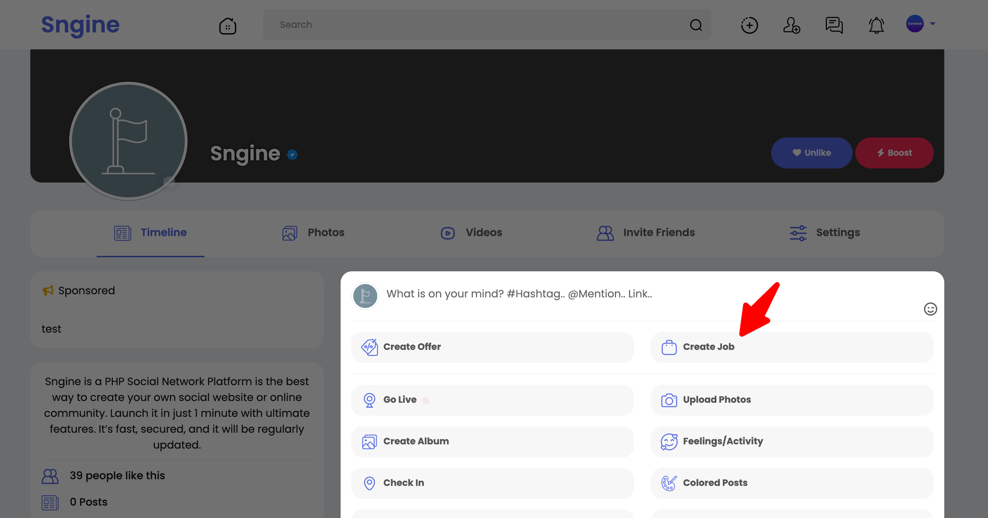Click the Sngine page description paragraph
988x518 pixels.
point(177,413)
